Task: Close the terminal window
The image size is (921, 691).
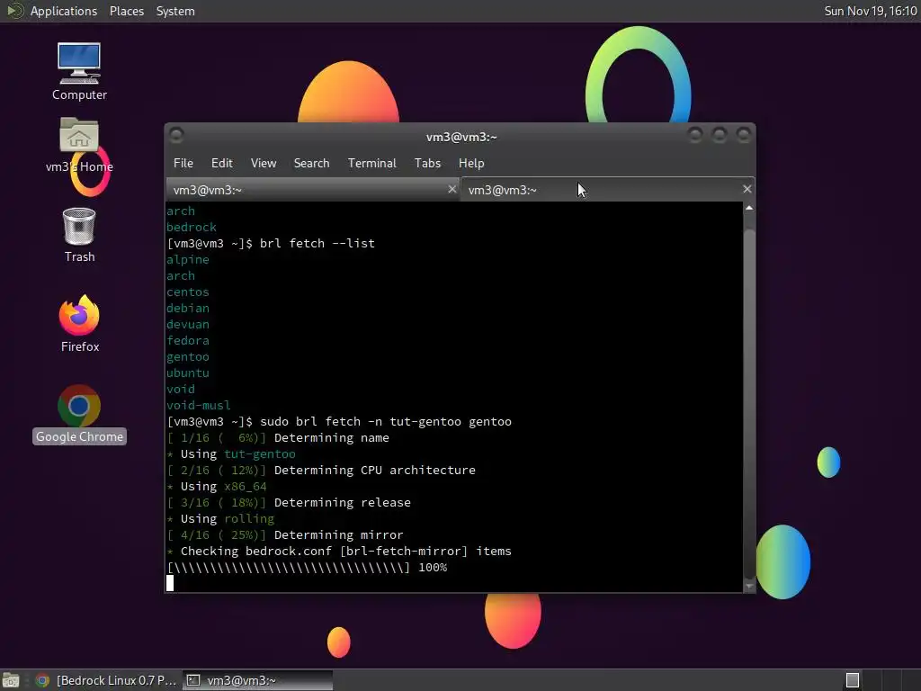Action: point(744,136)
